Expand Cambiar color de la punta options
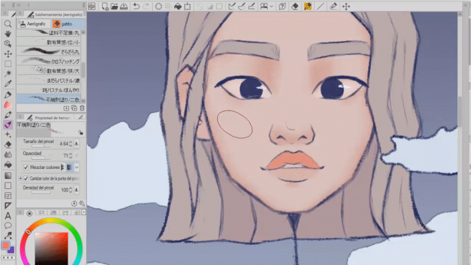Viewport: 471px width, 265px height. pyautogui.click(x=20, y=178)
